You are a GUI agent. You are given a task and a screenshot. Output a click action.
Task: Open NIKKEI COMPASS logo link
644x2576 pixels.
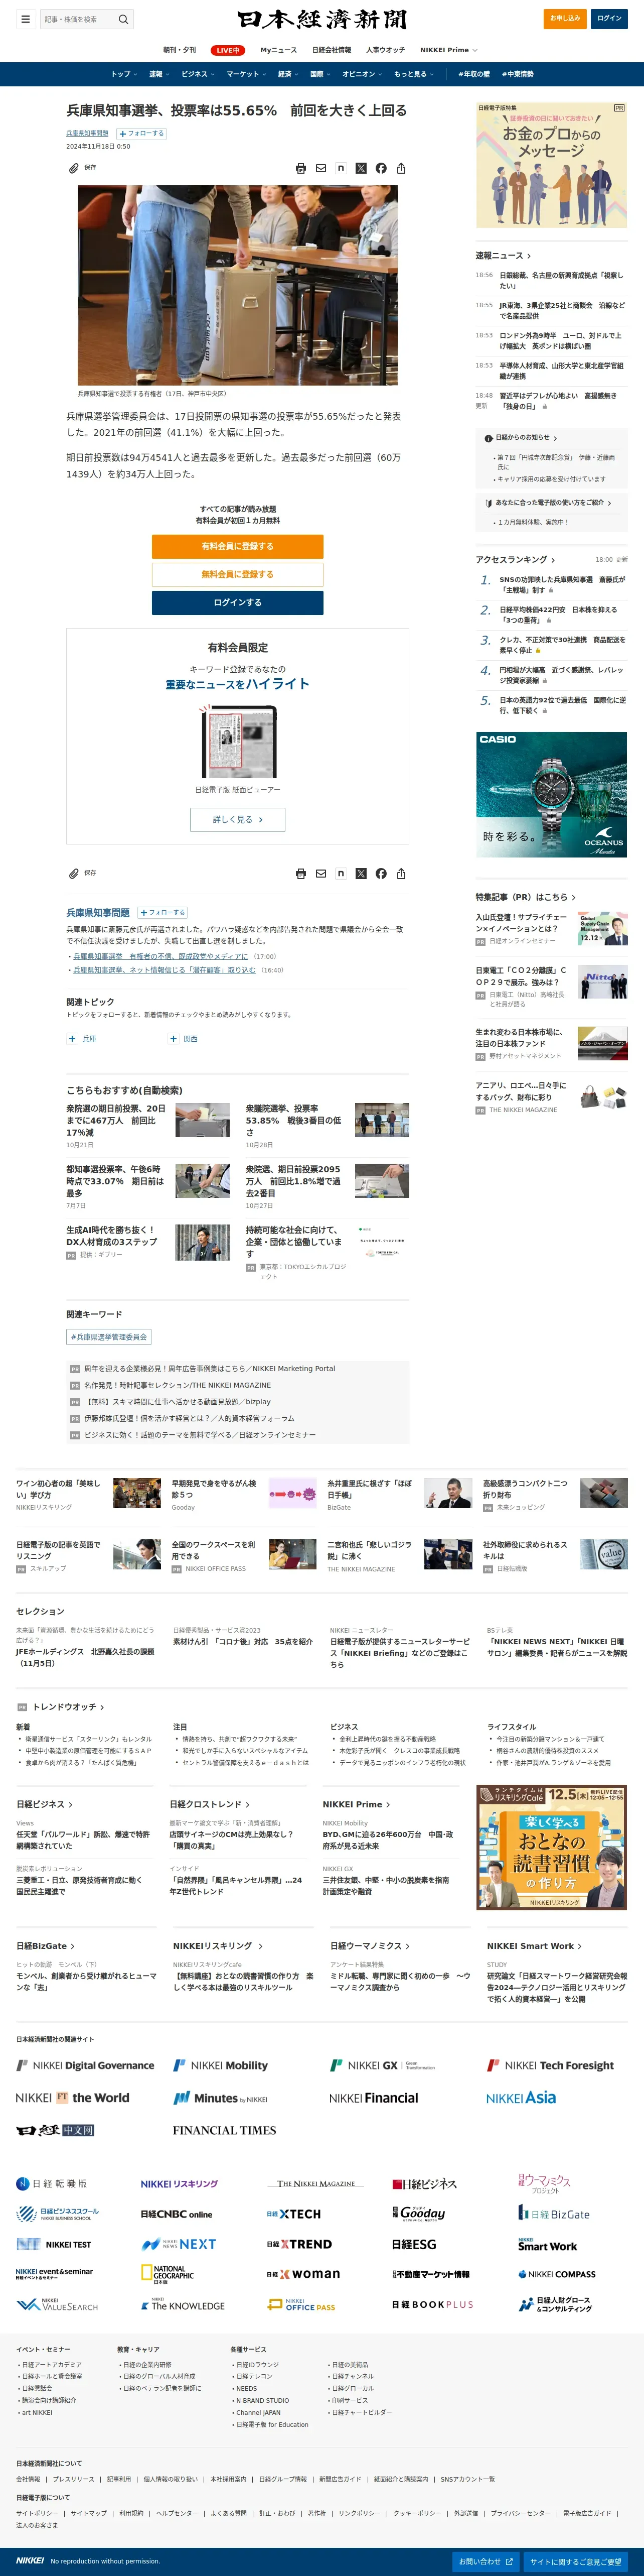coord(556,2274)
